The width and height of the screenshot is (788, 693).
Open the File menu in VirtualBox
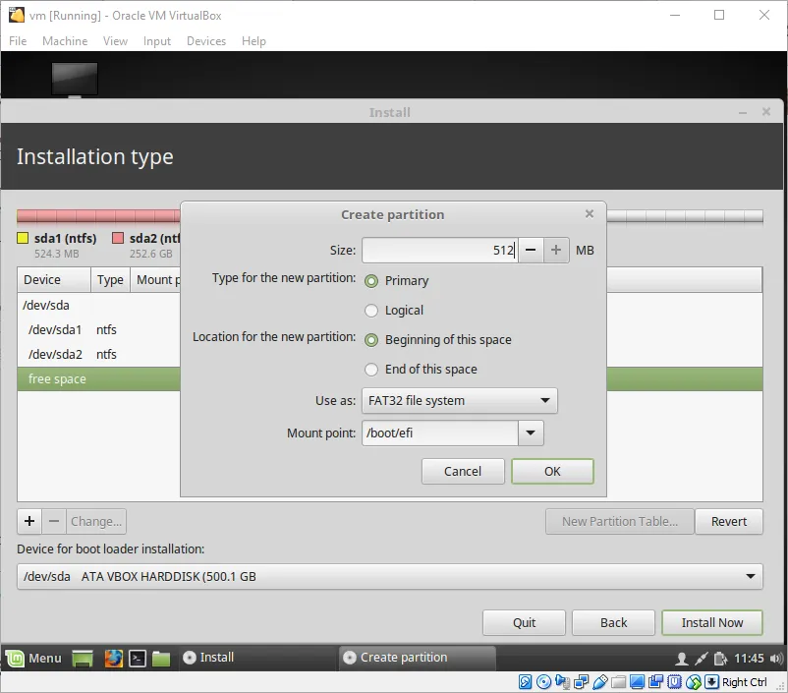click(x=18, y=40)
